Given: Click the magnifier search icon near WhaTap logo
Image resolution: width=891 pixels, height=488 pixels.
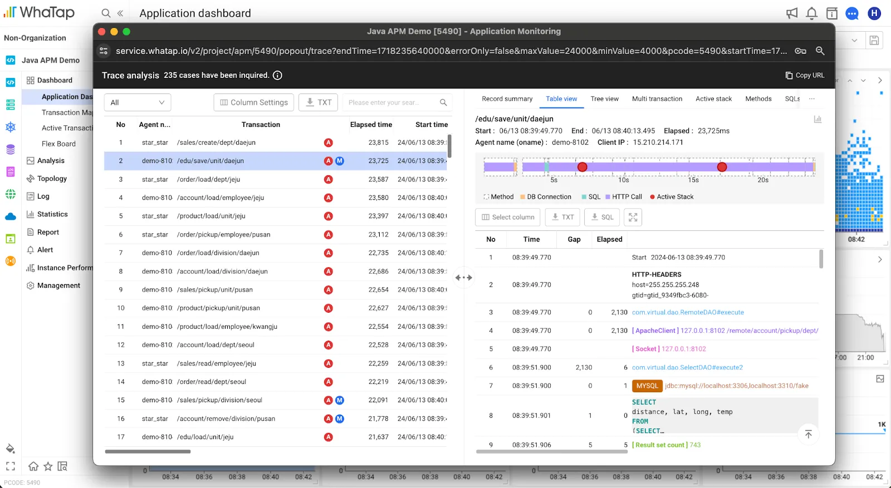Looking at the screenshot, I should [106, 13].
